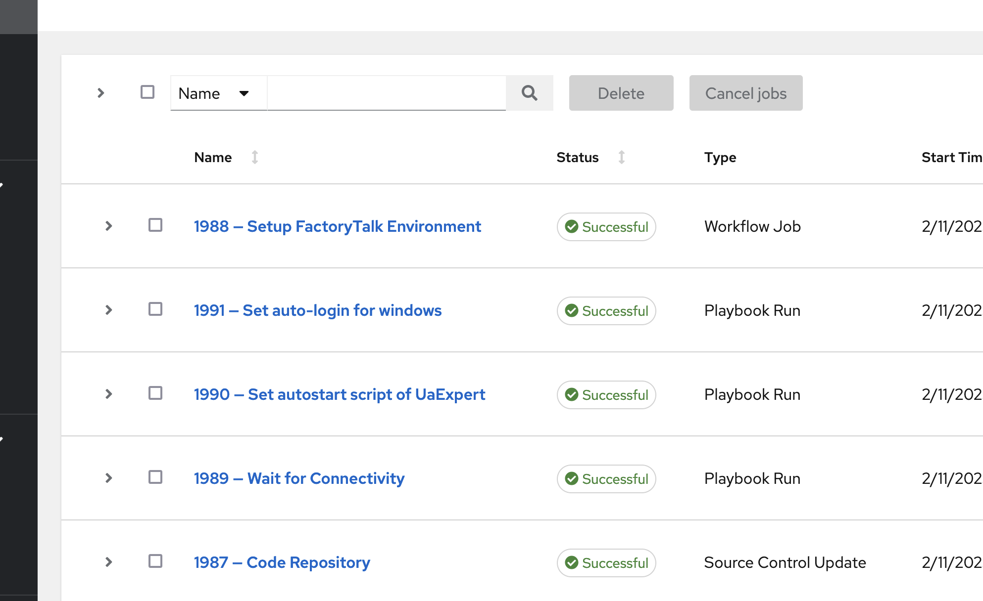Click Successful status badge for job 1991
Screen dimensions: 983x601
click(606, 311)
